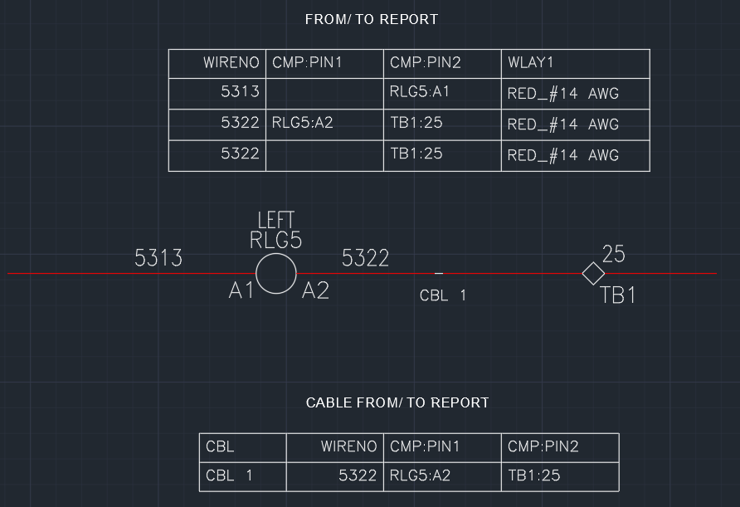Click pin label A1 beside the relay
This screenshot has width=740, height=507.
[x=242, y=291]
